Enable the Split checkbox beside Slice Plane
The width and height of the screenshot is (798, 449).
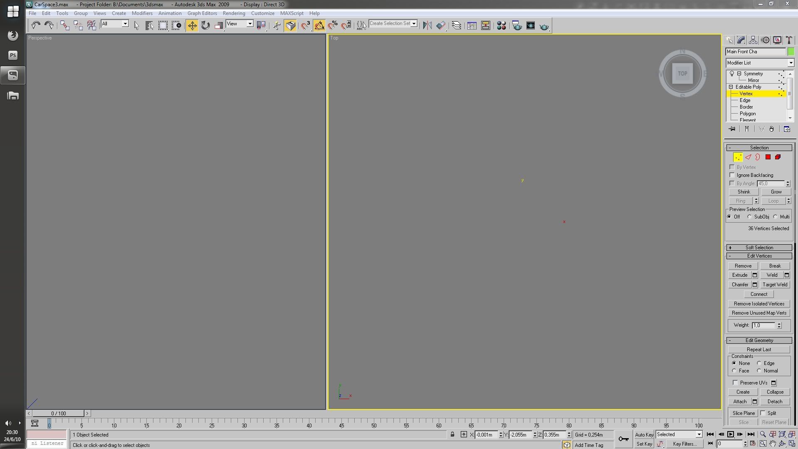click(763, 413)
